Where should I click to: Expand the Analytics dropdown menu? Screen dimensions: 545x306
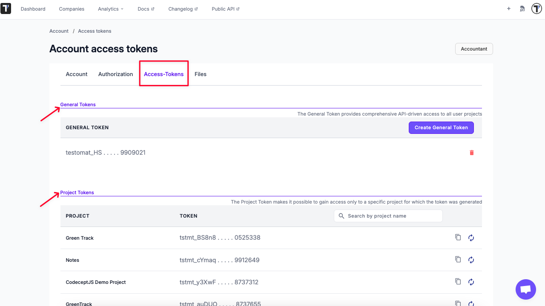tap(110, 9)
